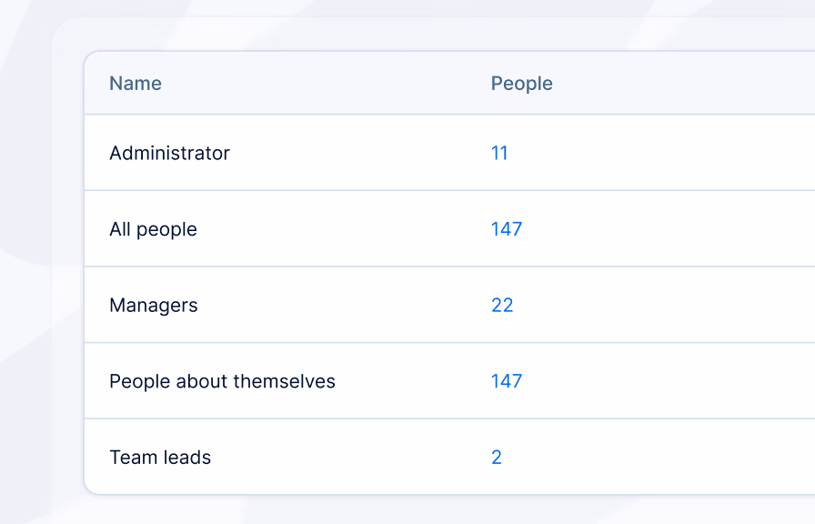815x524 pixels.
Task: Open the Team leads role name
Action: tap(160, 457)
